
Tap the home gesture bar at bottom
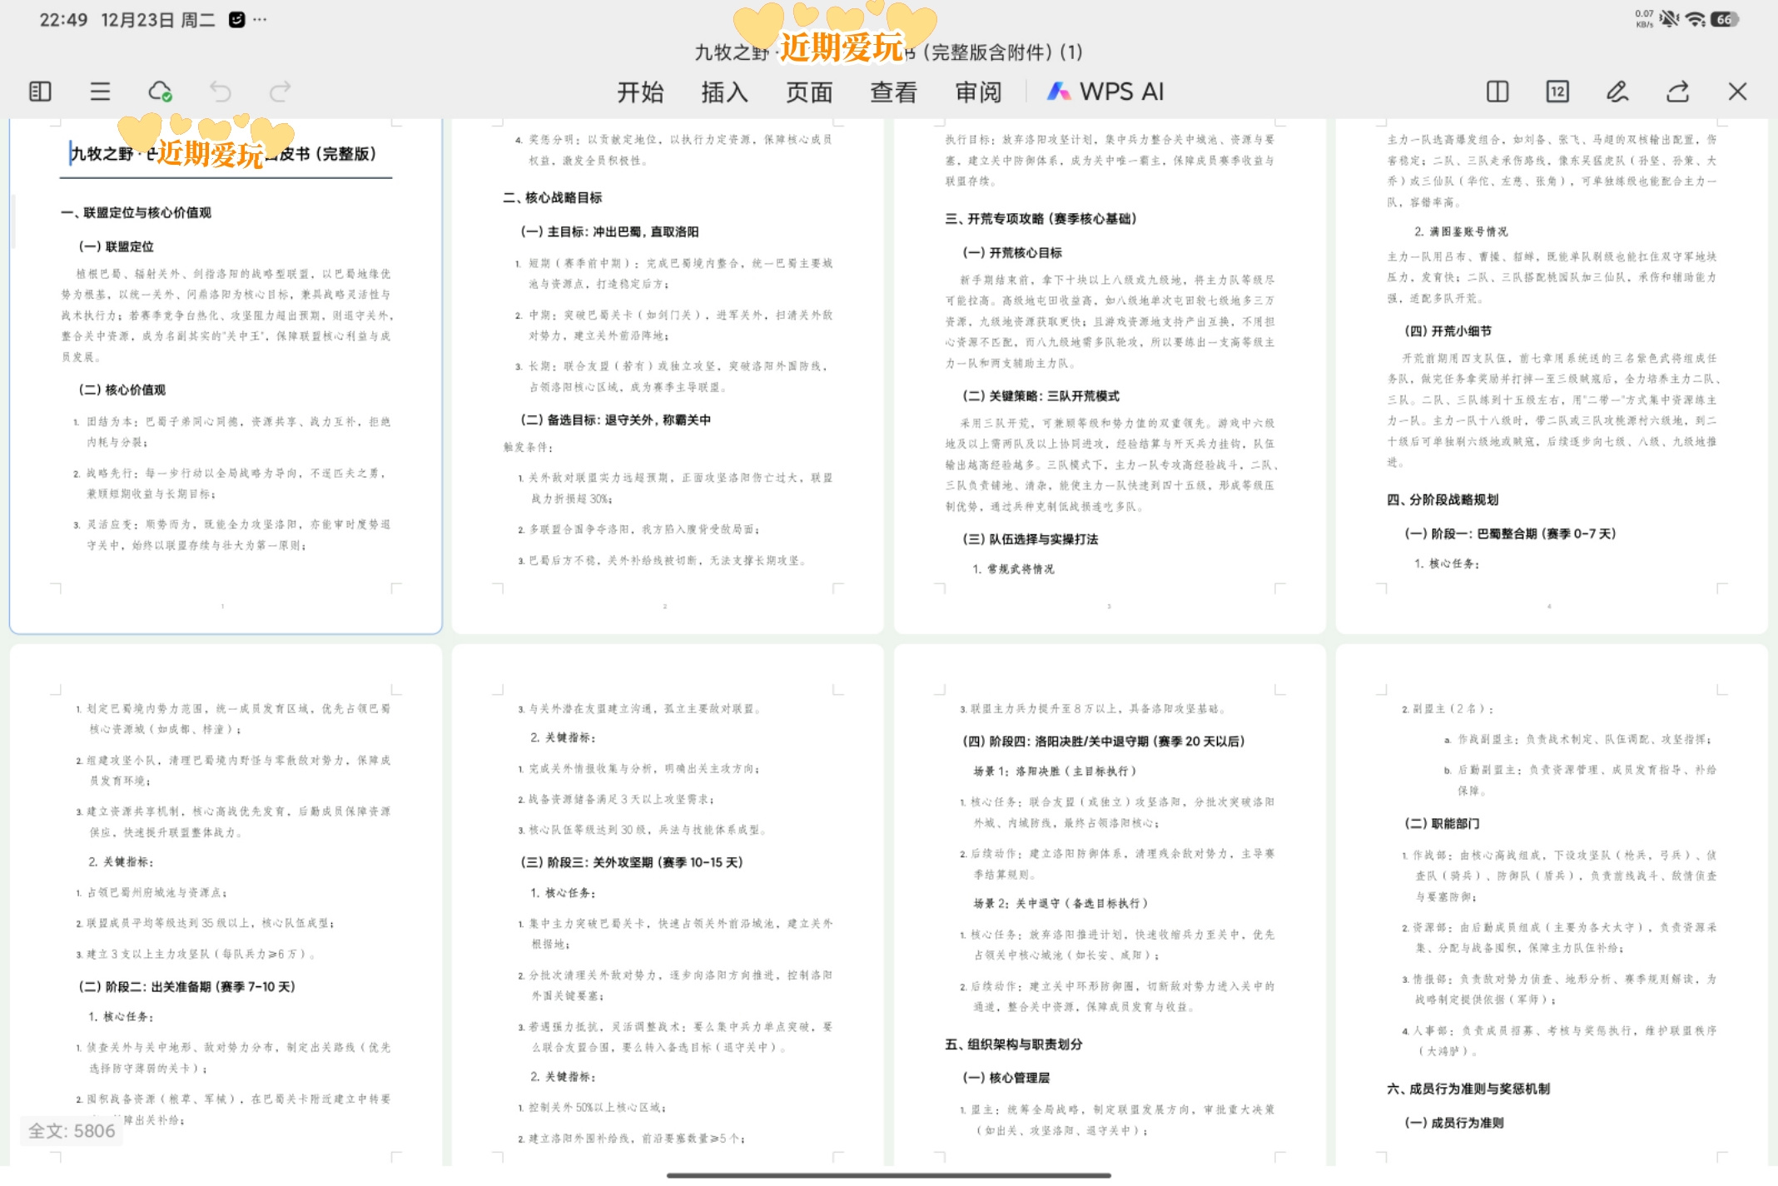pyautogui.click(x=889, y=1175)
